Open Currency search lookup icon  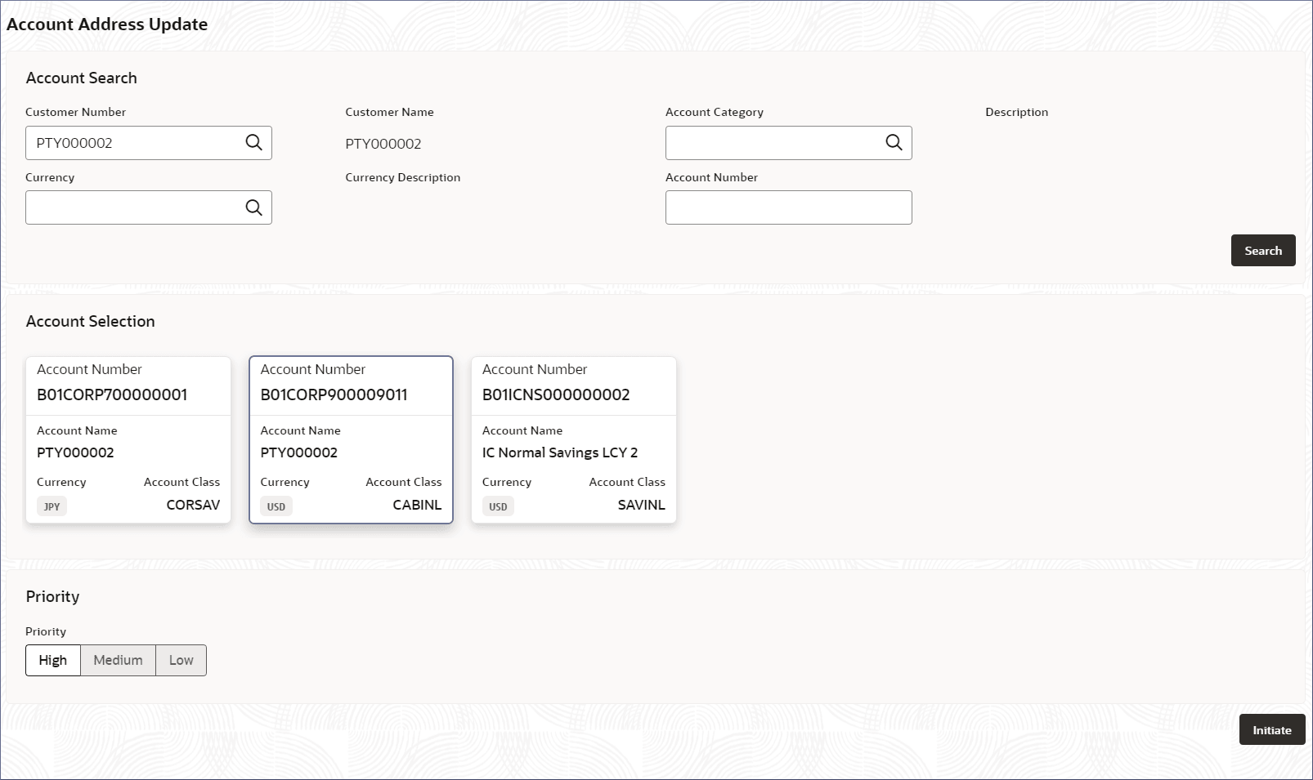click(x=253, y=207)
